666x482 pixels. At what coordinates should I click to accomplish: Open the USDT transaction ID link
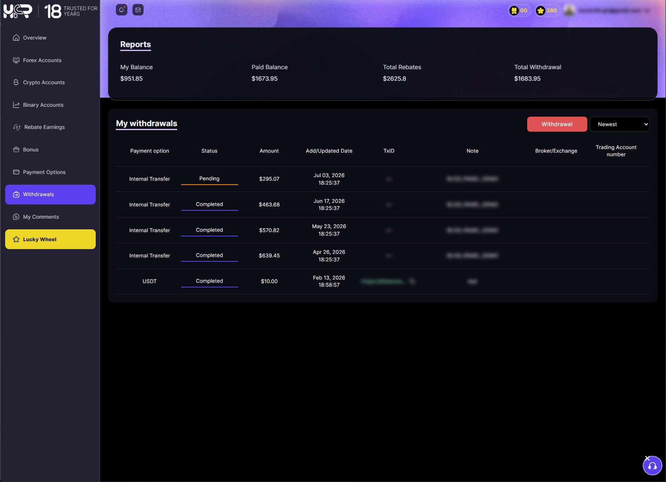383,281
